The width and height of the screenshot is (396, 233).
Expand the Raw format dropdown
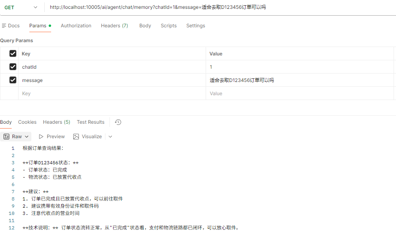point(27,137)
